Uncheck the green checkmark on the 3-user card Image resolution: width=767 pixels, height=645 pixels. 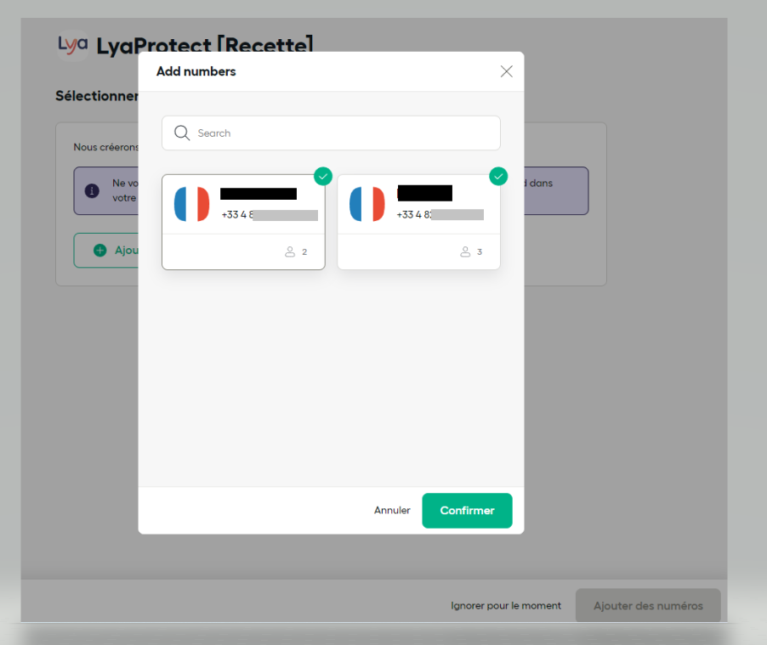pos(498,176)
